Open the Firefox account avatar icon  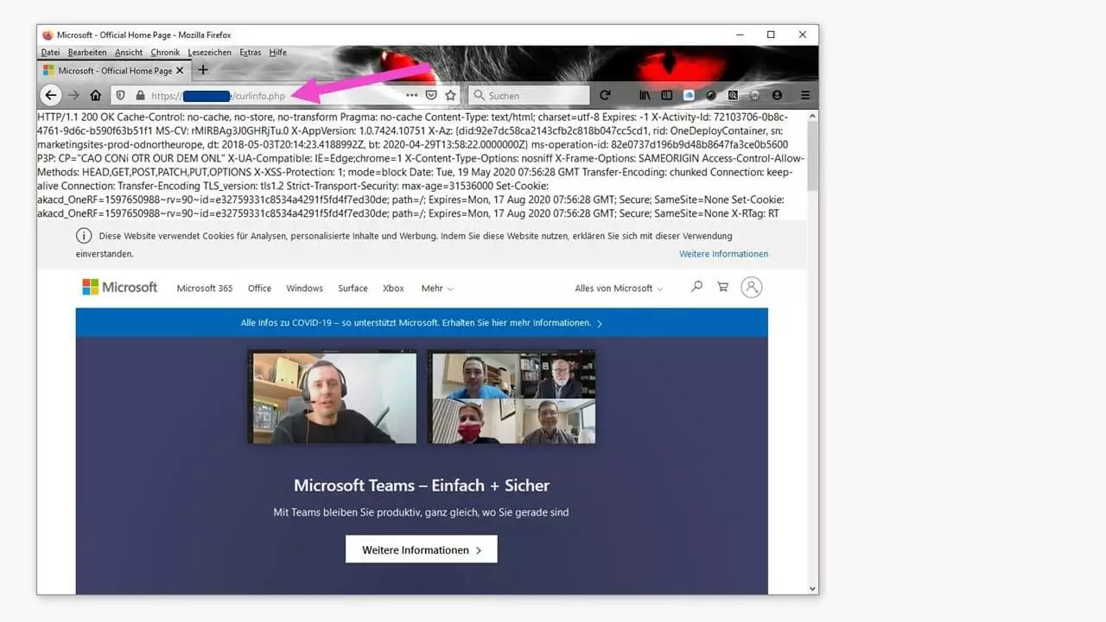click(x=777, y=95)
